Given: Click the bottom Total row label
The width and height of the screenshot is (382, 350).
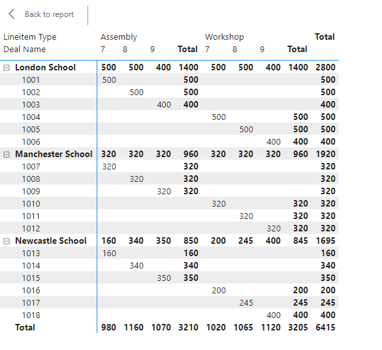Looking at the screenshot, I should [x=25, y=328].
